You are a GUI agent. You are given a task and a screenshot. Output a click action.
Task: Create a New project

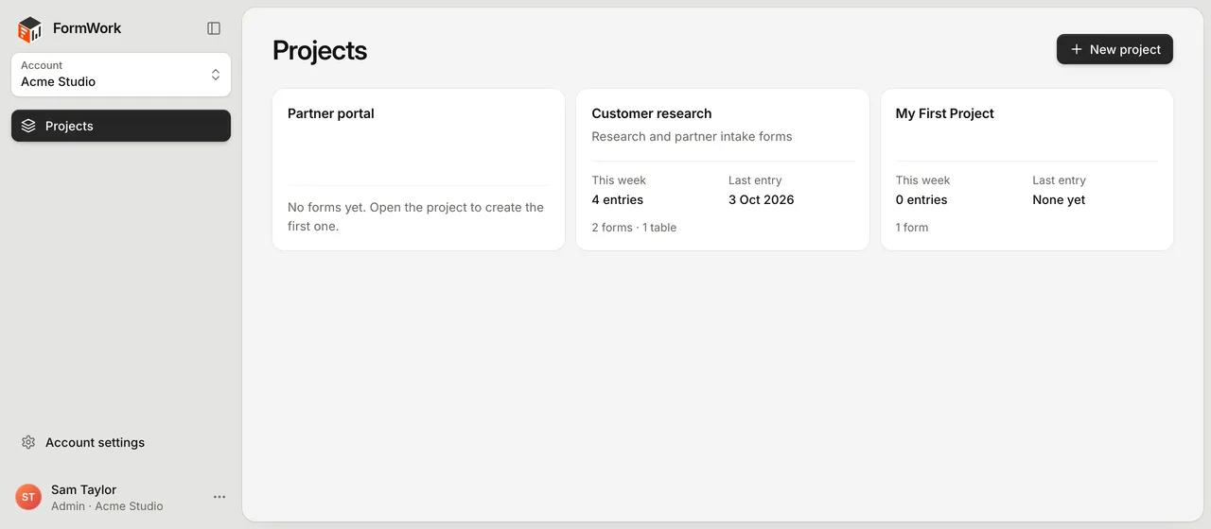[x=1114, y=49]
